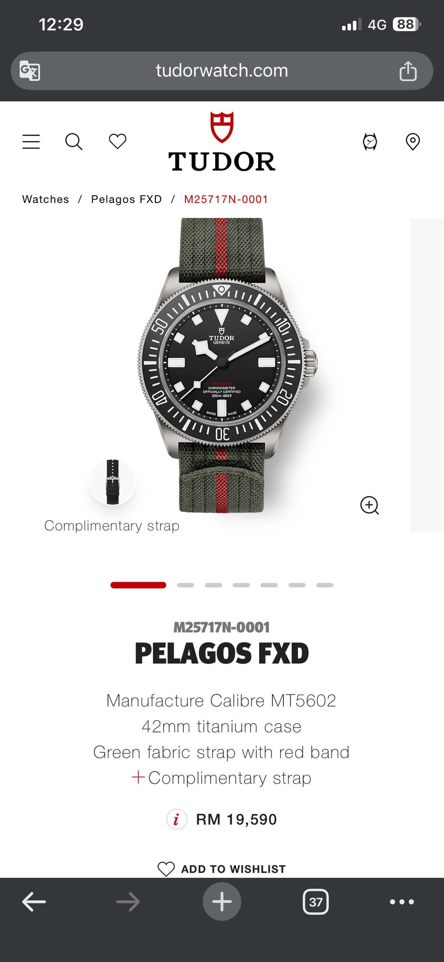Tap the tudorwatch.com address field

pyautogui.click(x=222, y=71)
